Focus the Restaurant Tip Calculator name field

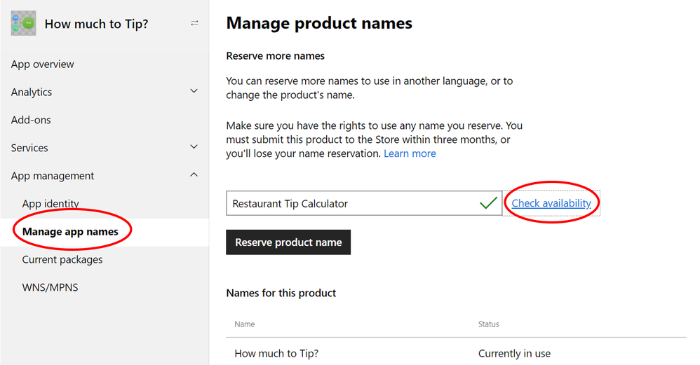point(351,204)
